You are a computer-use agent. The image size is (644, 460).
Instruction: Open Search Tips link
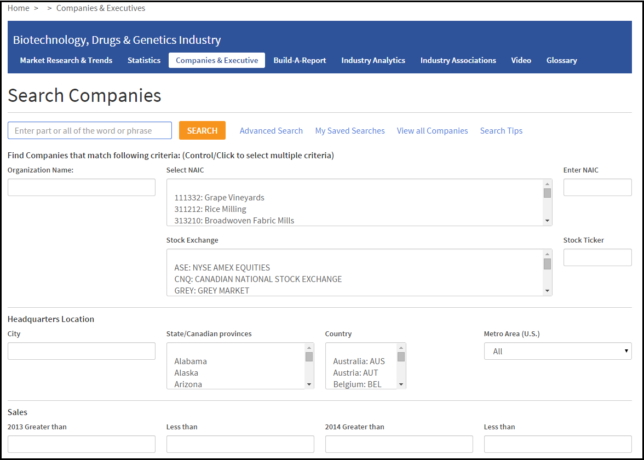click(501, 130)
